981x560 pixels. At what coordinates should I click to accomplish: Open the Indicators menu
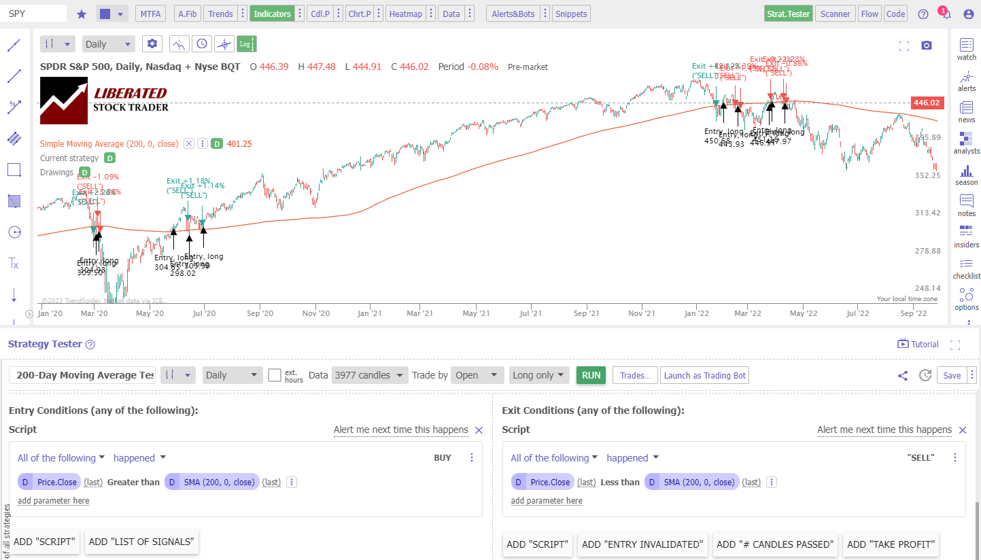272,13
